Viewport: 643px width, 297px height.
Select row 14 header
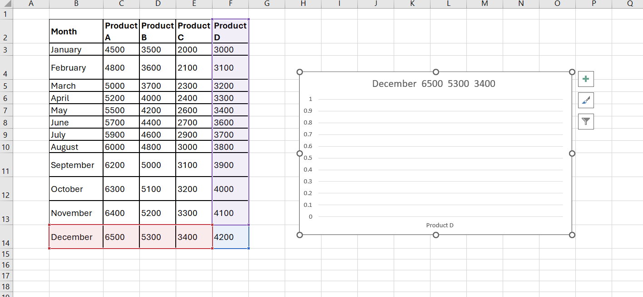click(5, 237)
